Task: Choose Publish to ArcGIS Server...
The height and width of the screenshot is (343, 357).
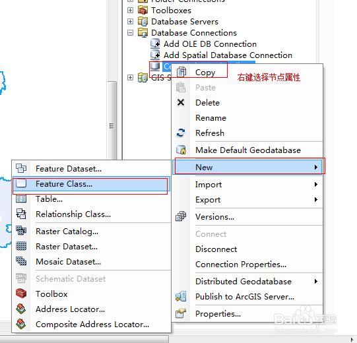Action: (247, 296)
